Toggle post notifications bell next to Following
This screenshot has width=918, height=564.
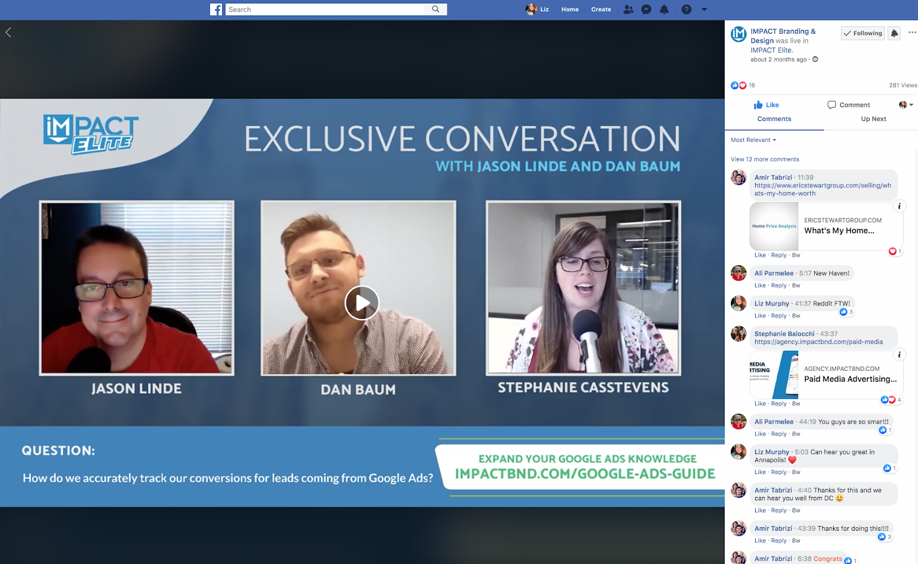click(894, 33)
